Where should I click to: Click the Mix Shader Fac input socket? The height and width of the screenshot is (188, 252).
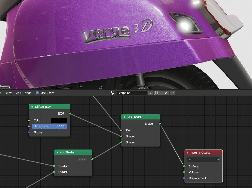pos(121,130)
